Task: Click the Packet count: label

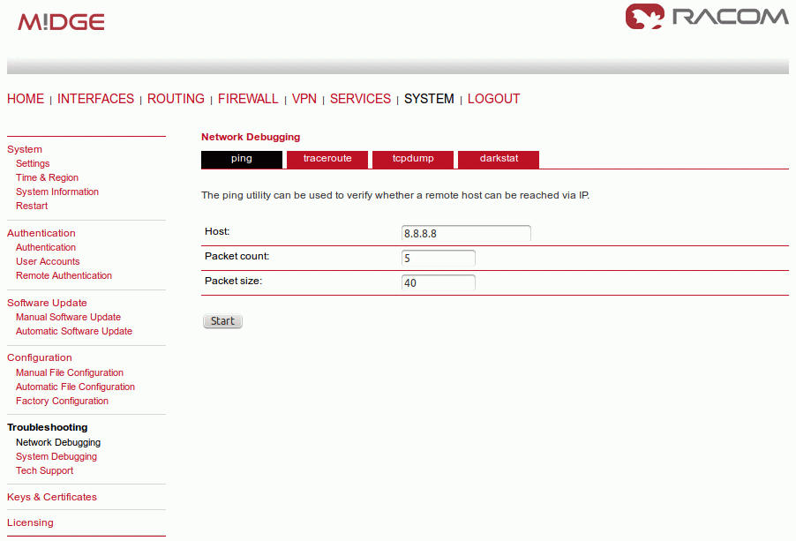Action: pos(237,256)
